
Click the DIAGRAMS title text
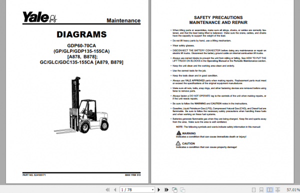tap(81, 34)
